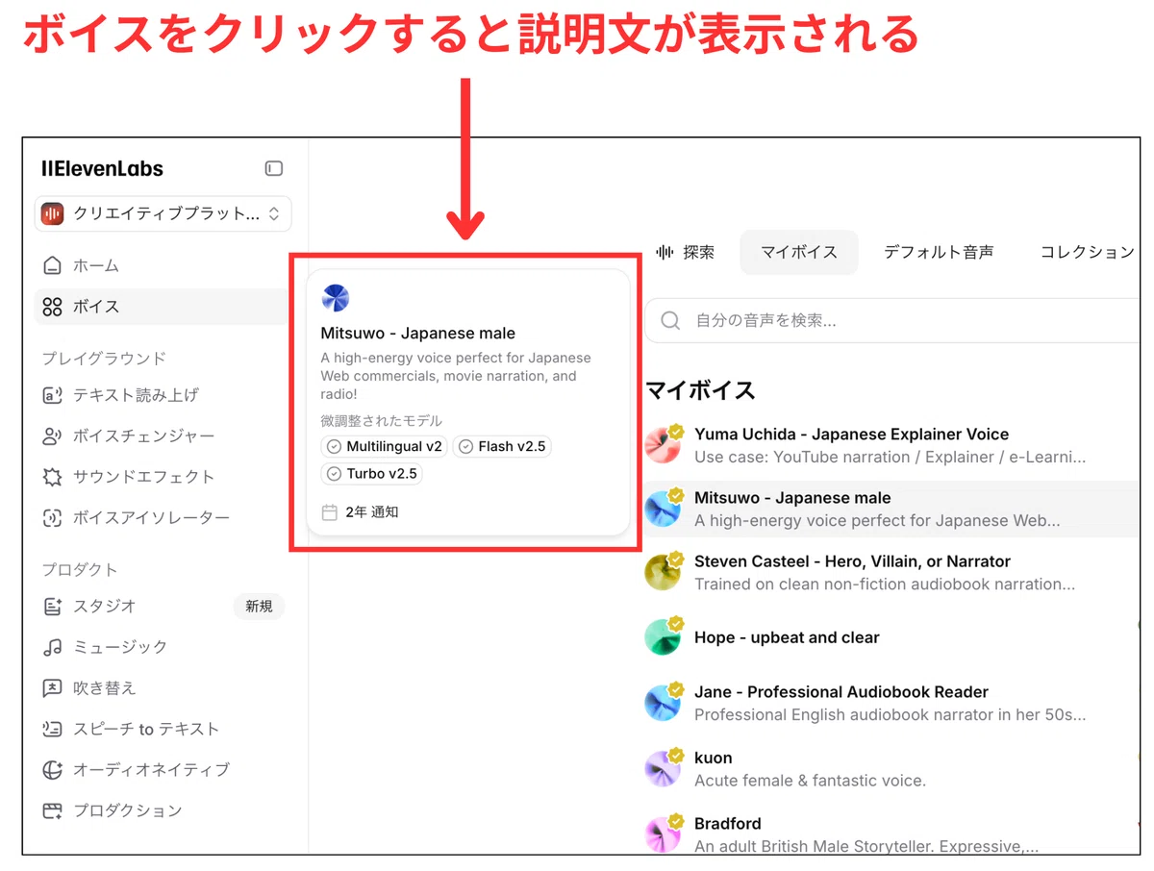Switch to the 探索 tab
Image resolution: width=1154 pixels, height=871 pixels.
(686, 253)
